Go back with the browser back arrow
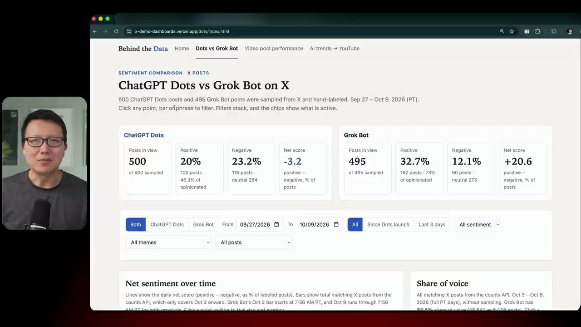 click(94, 31)
